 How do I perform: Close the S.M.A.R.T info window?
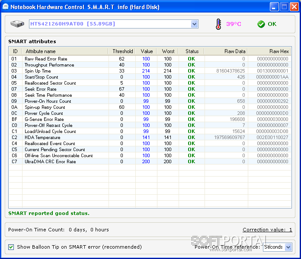coord(294,7)
